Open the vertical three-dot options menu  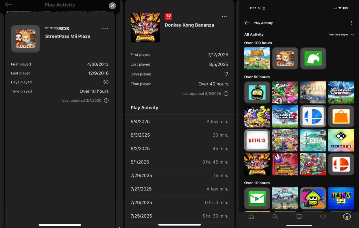tap(351, 23)
